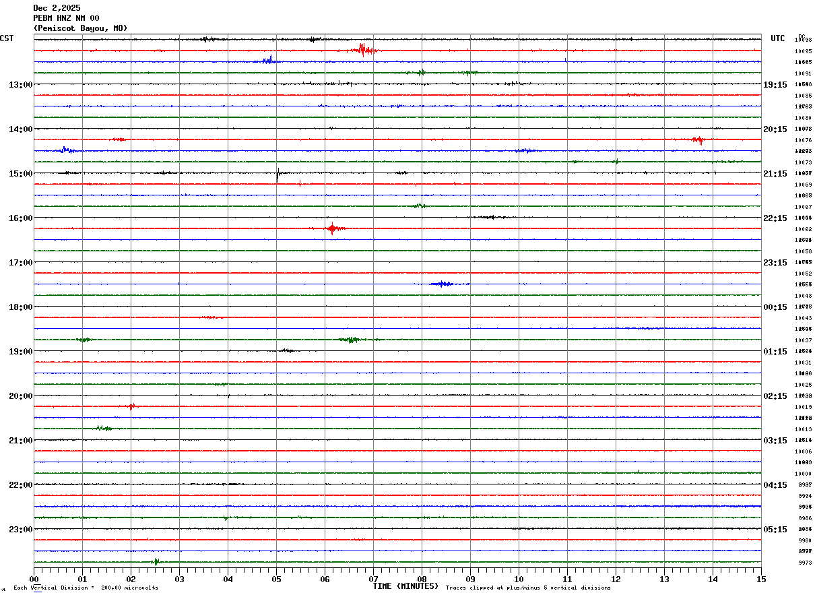Click minute "01" on the time axis
The width and height of the screenshot is (815, 597).
tap(82, 579)
